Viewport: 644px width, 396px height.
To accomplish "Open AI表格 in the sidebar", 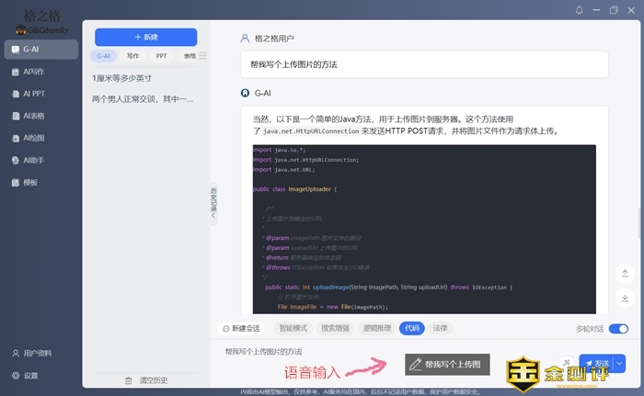I will point(37,116).
